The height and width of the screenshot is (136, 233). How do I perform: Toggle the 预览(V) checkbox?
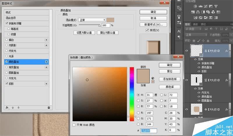pyautogui.click(x=147, y=30)
